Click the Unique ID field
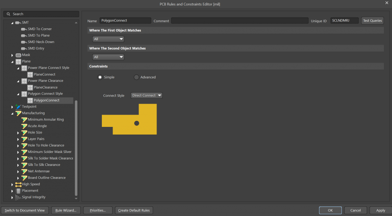Image resolution: width=392 pixels, height=216 pixels. (344, 21)
